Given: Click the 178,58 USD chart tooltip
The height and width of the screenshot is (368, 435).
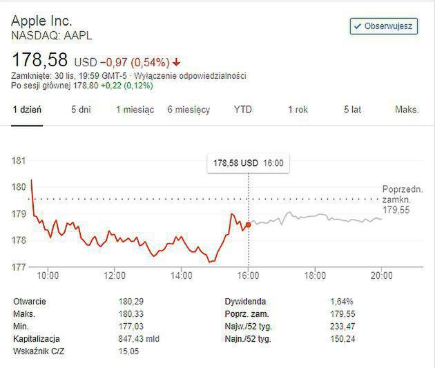Looking at the screenshot, I should (249, 163).
